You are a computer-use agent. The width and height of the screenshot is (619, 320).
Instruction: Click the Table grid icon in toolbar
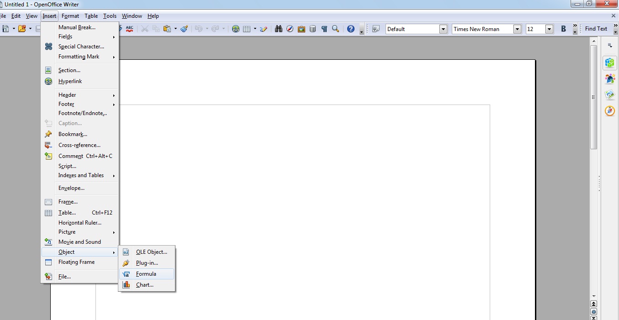(x=247, y=29)
